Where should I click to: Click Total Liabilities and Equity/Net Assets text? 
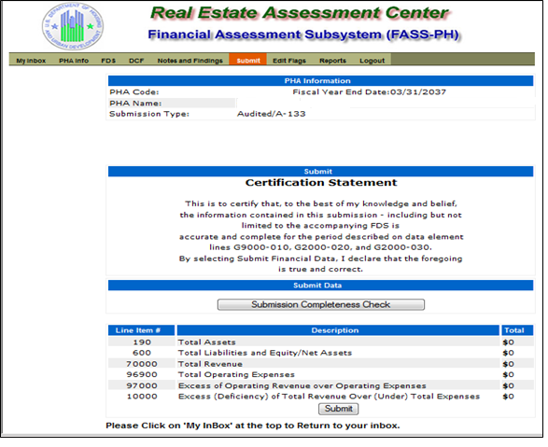[265, 353]
